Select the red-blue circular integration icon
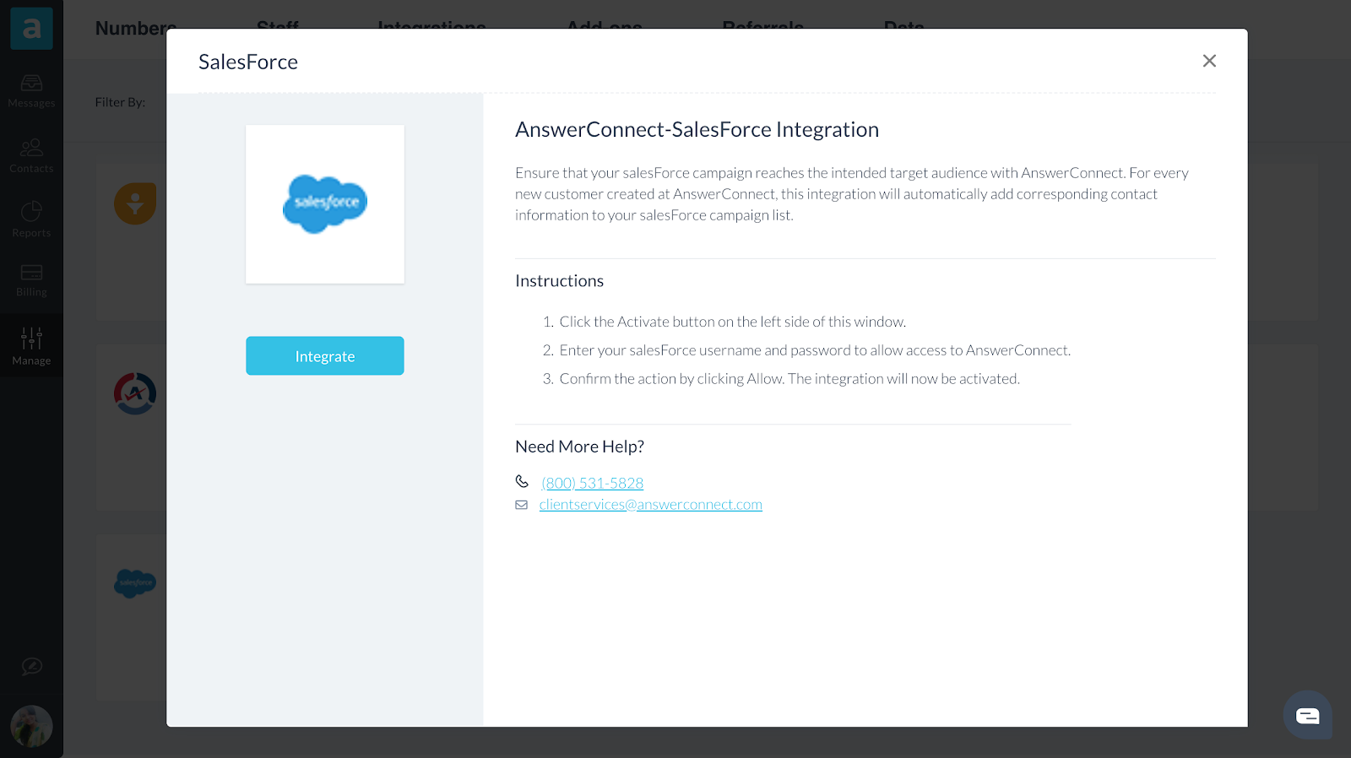Viewport: 1351px width, 758px height. point(135,393)
